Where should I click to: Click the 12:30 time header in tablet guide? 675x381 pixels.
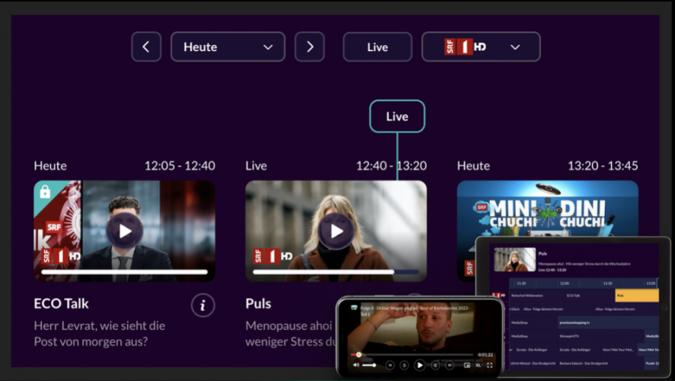click(x=608, y=283)
